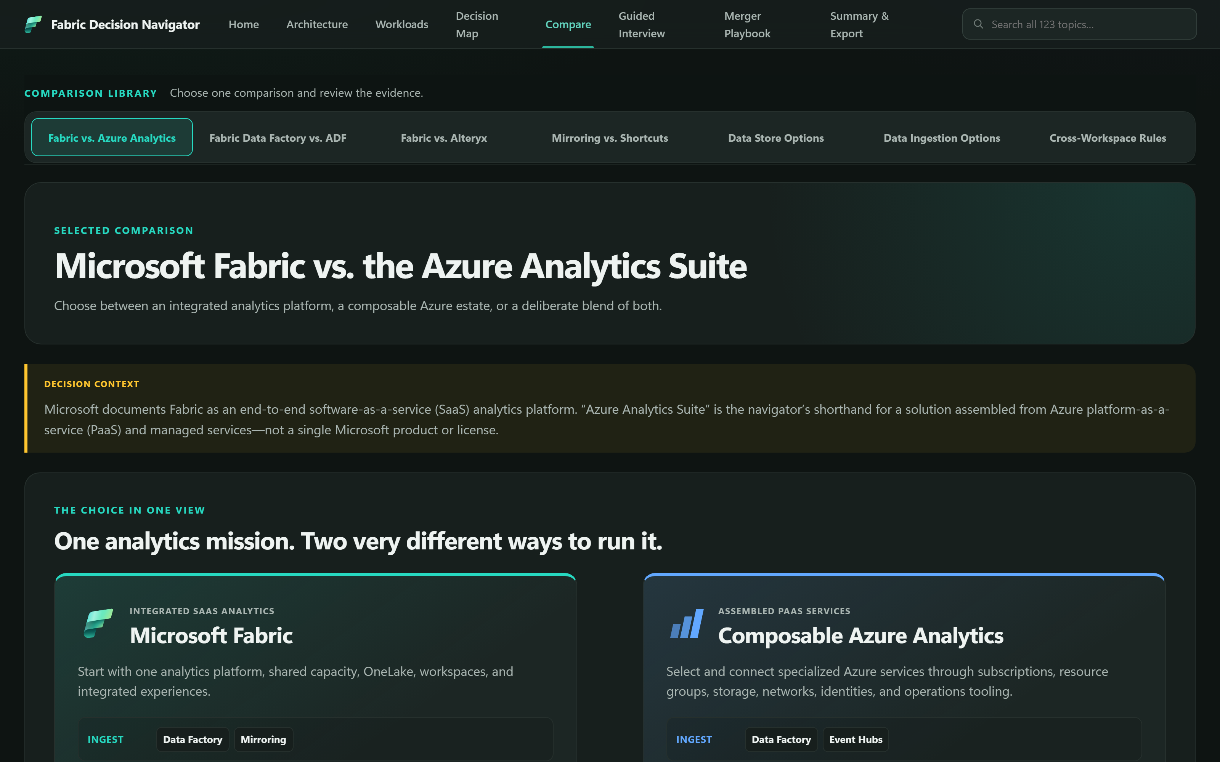
Task: Open the Merger Playbook page
Action: [x=748, y=25]
